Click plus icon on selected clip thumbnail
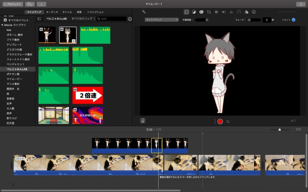 click(x=73, y=41)
